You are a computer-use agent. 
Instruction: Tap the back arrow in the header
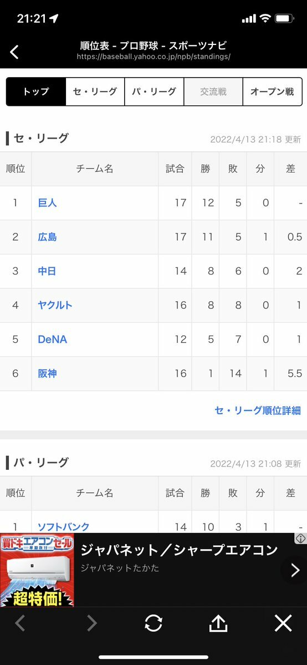[14, 52]
